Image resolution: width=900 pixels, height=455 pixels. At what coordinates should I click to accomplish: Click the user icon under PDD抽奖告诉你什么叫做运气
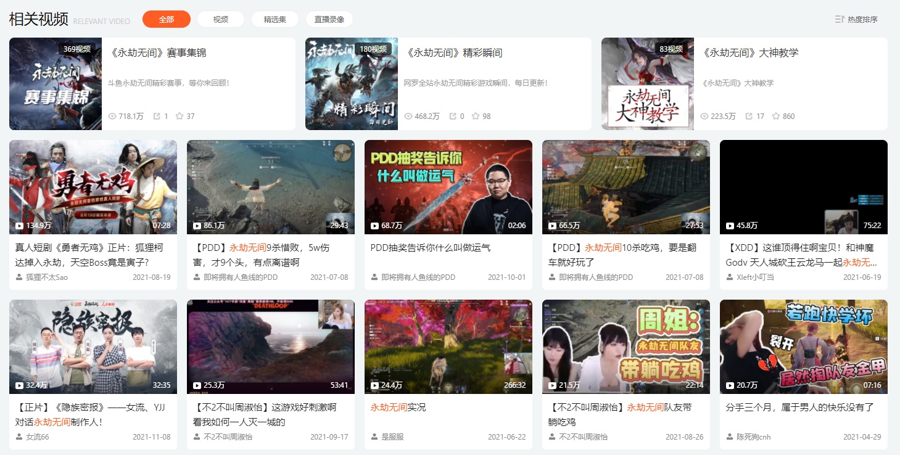click(375, 277)
